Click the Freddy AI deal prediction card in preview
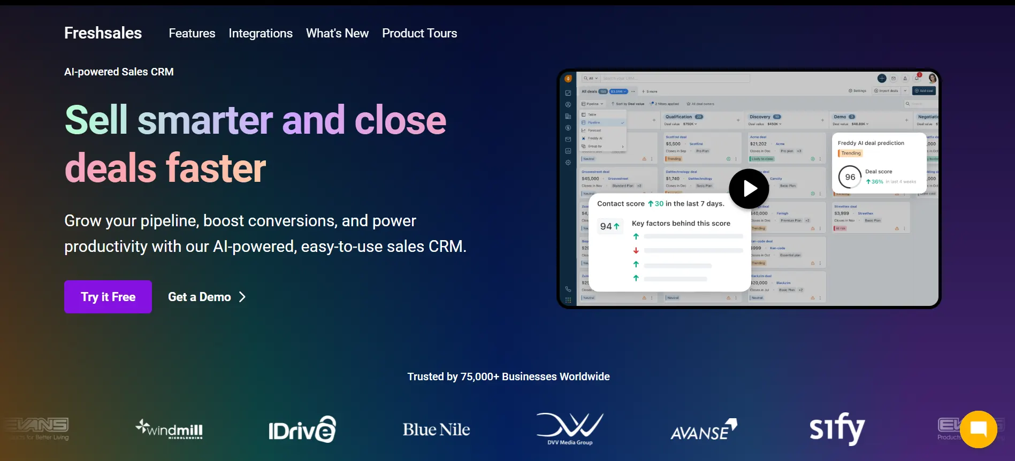Image resolution: width=1015 pixels, height=461 pixels. 879,163
